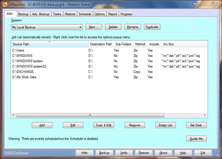Open the About dialog
222x159 pixels.
coord(163,153)
